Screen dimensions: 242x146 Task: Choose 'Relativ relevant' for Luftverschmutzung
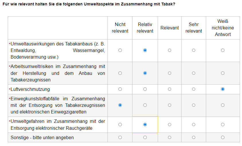[x=145, y=89]
